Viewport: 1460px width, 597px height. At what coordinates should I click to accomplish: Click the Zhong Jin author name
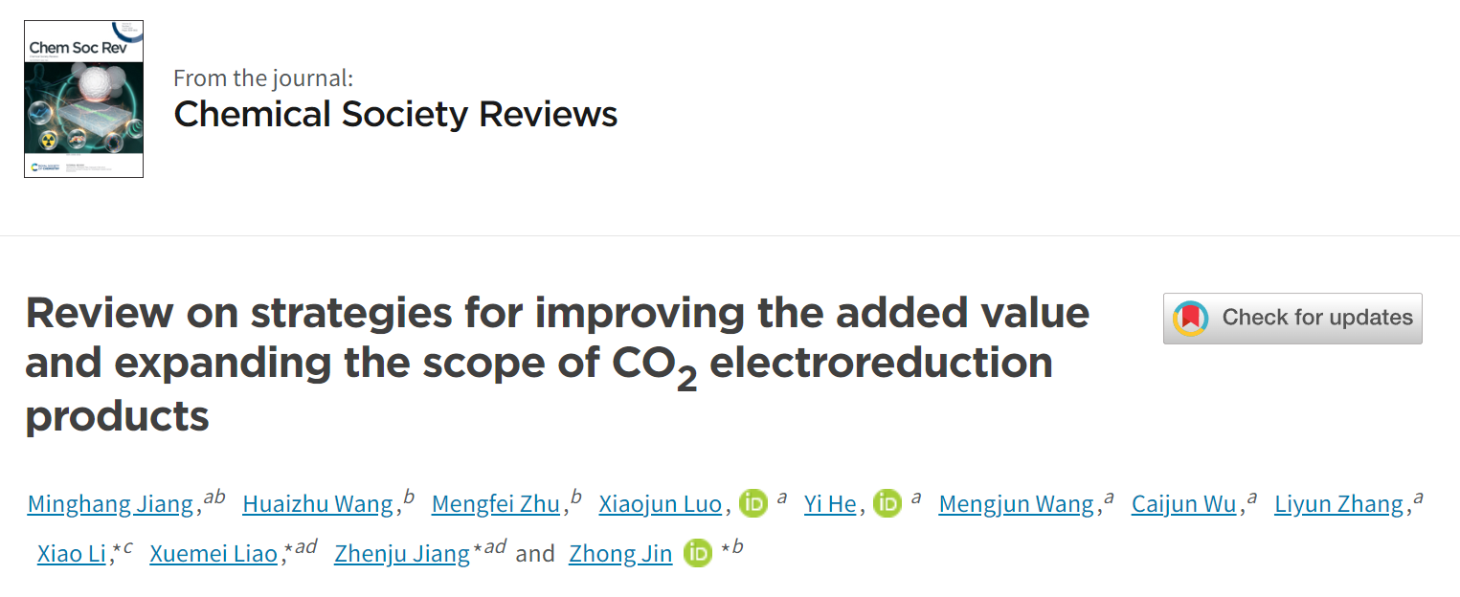[x=620, y=554]
